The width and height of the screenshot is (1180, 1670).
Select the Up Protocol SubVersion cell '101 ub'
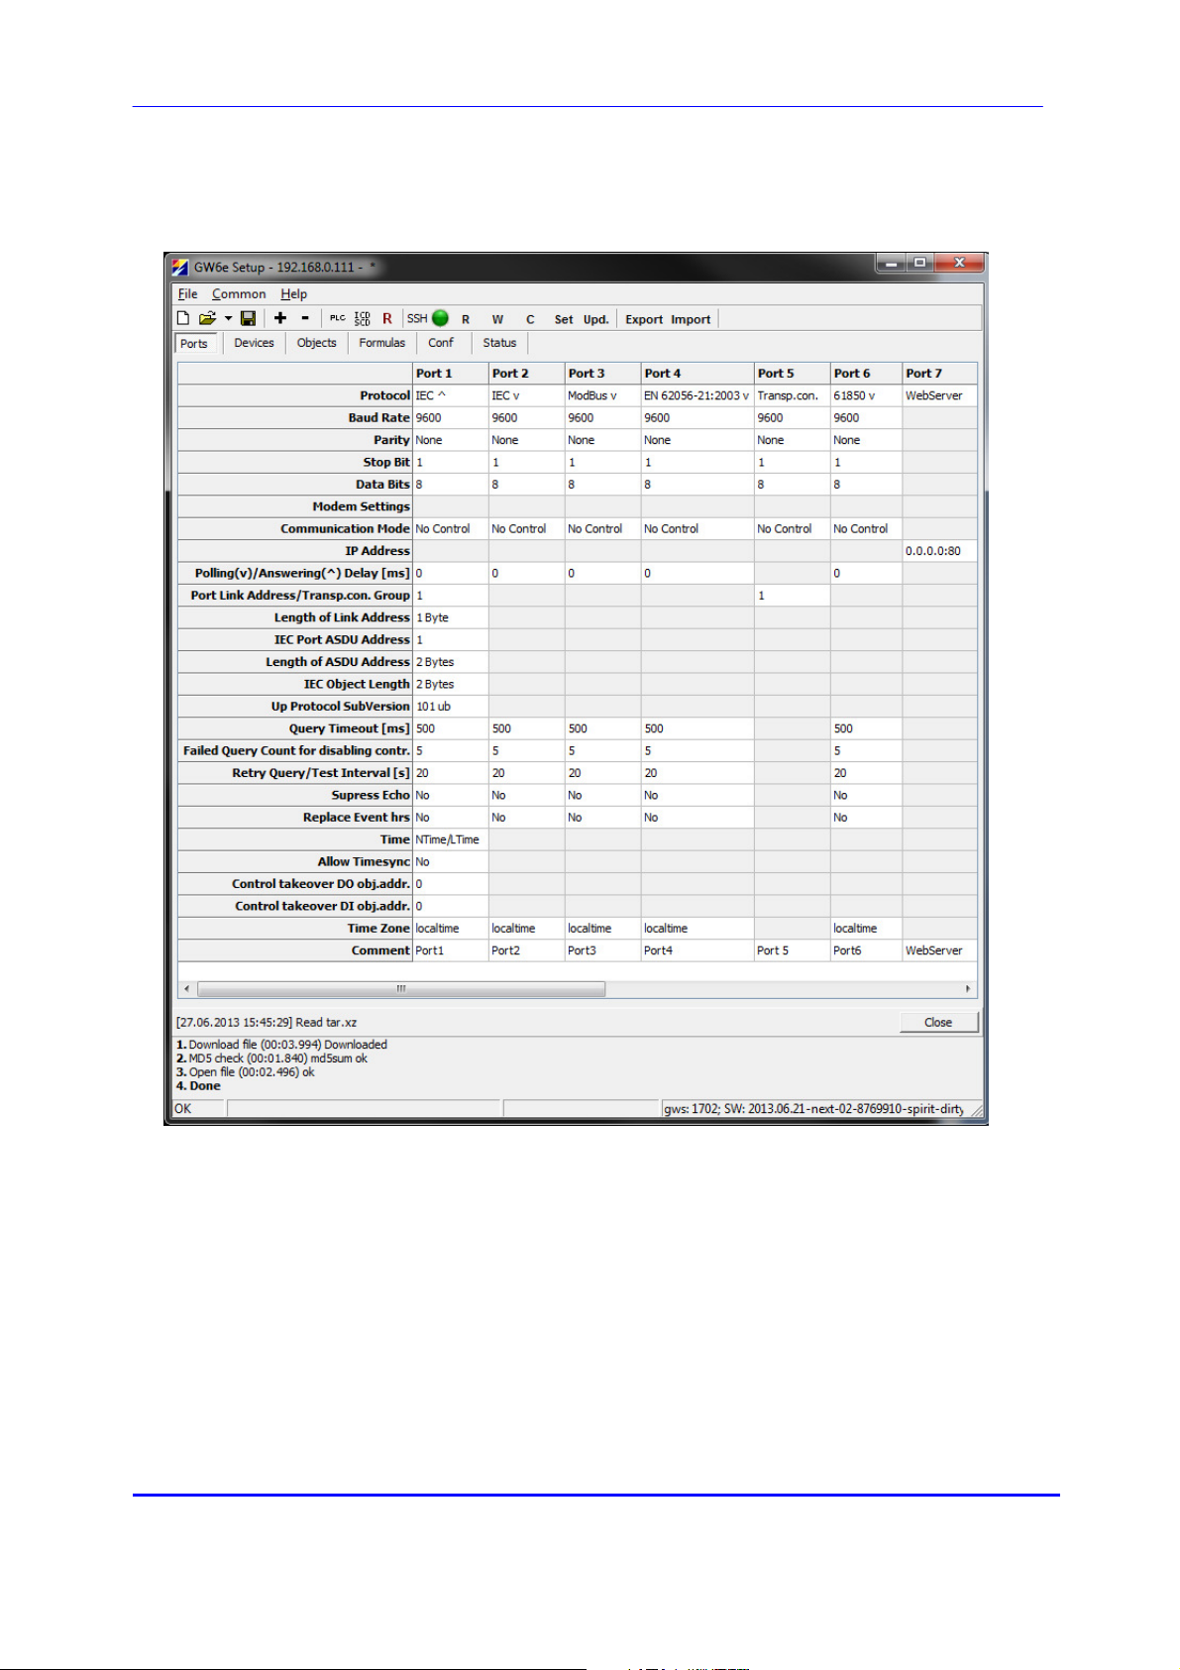451,707
